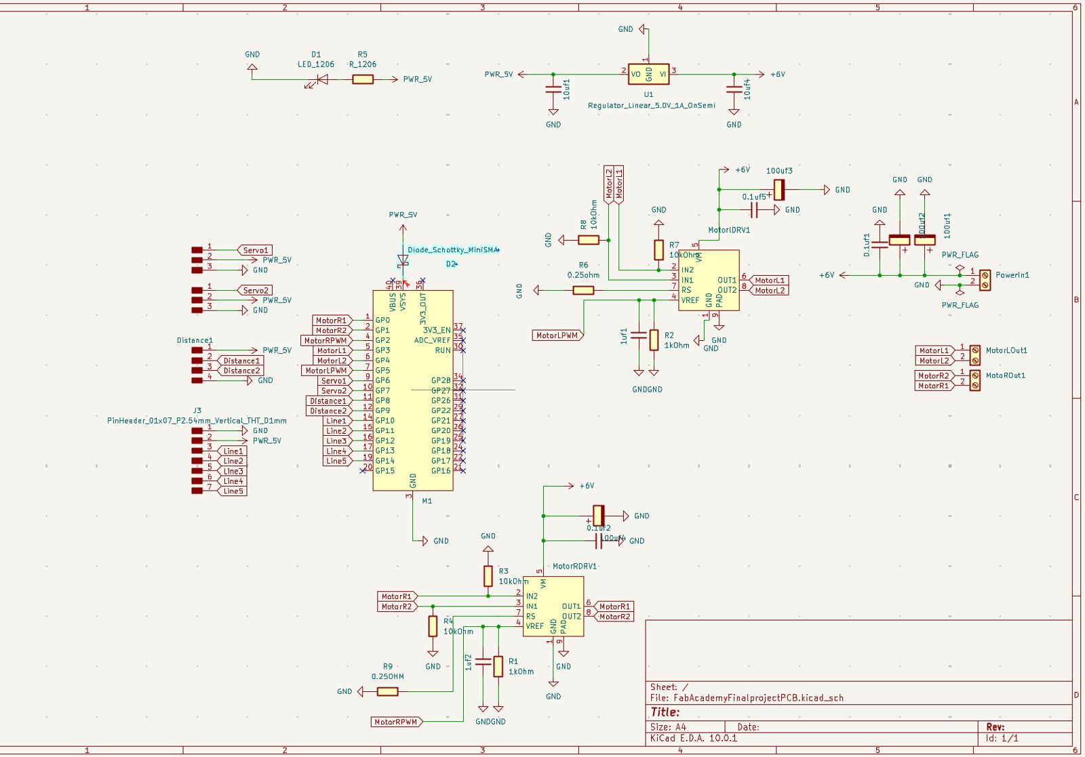Image resolution: width=1085 pixels, height=757 pixels.
Task: Select the M1 Pico module body
Action: (x=413, y=390)
